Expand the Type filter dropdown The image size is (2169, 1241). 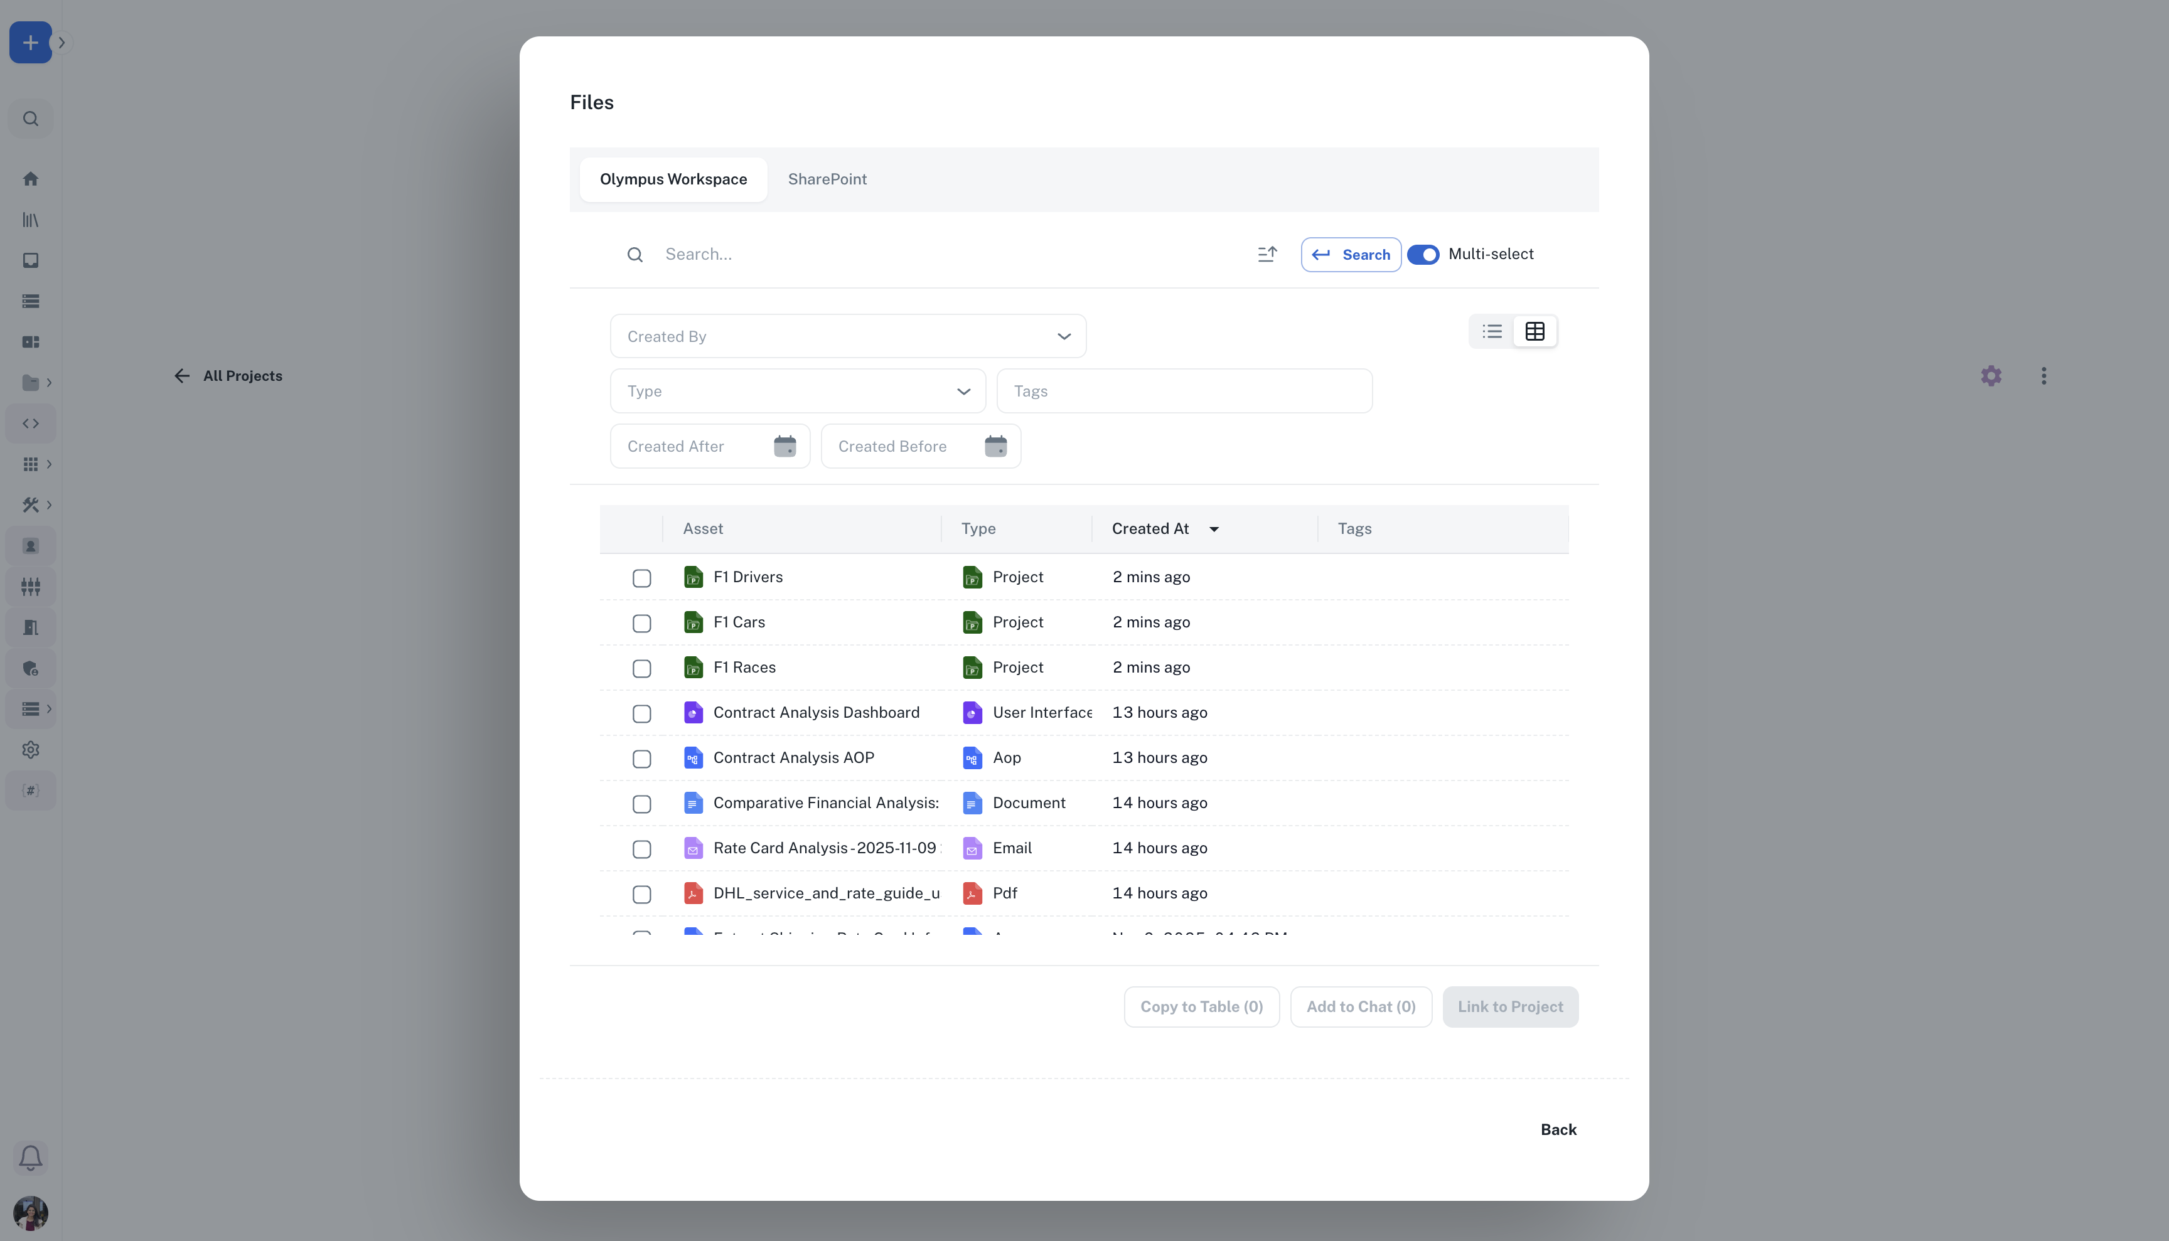(x=797, y=391)
